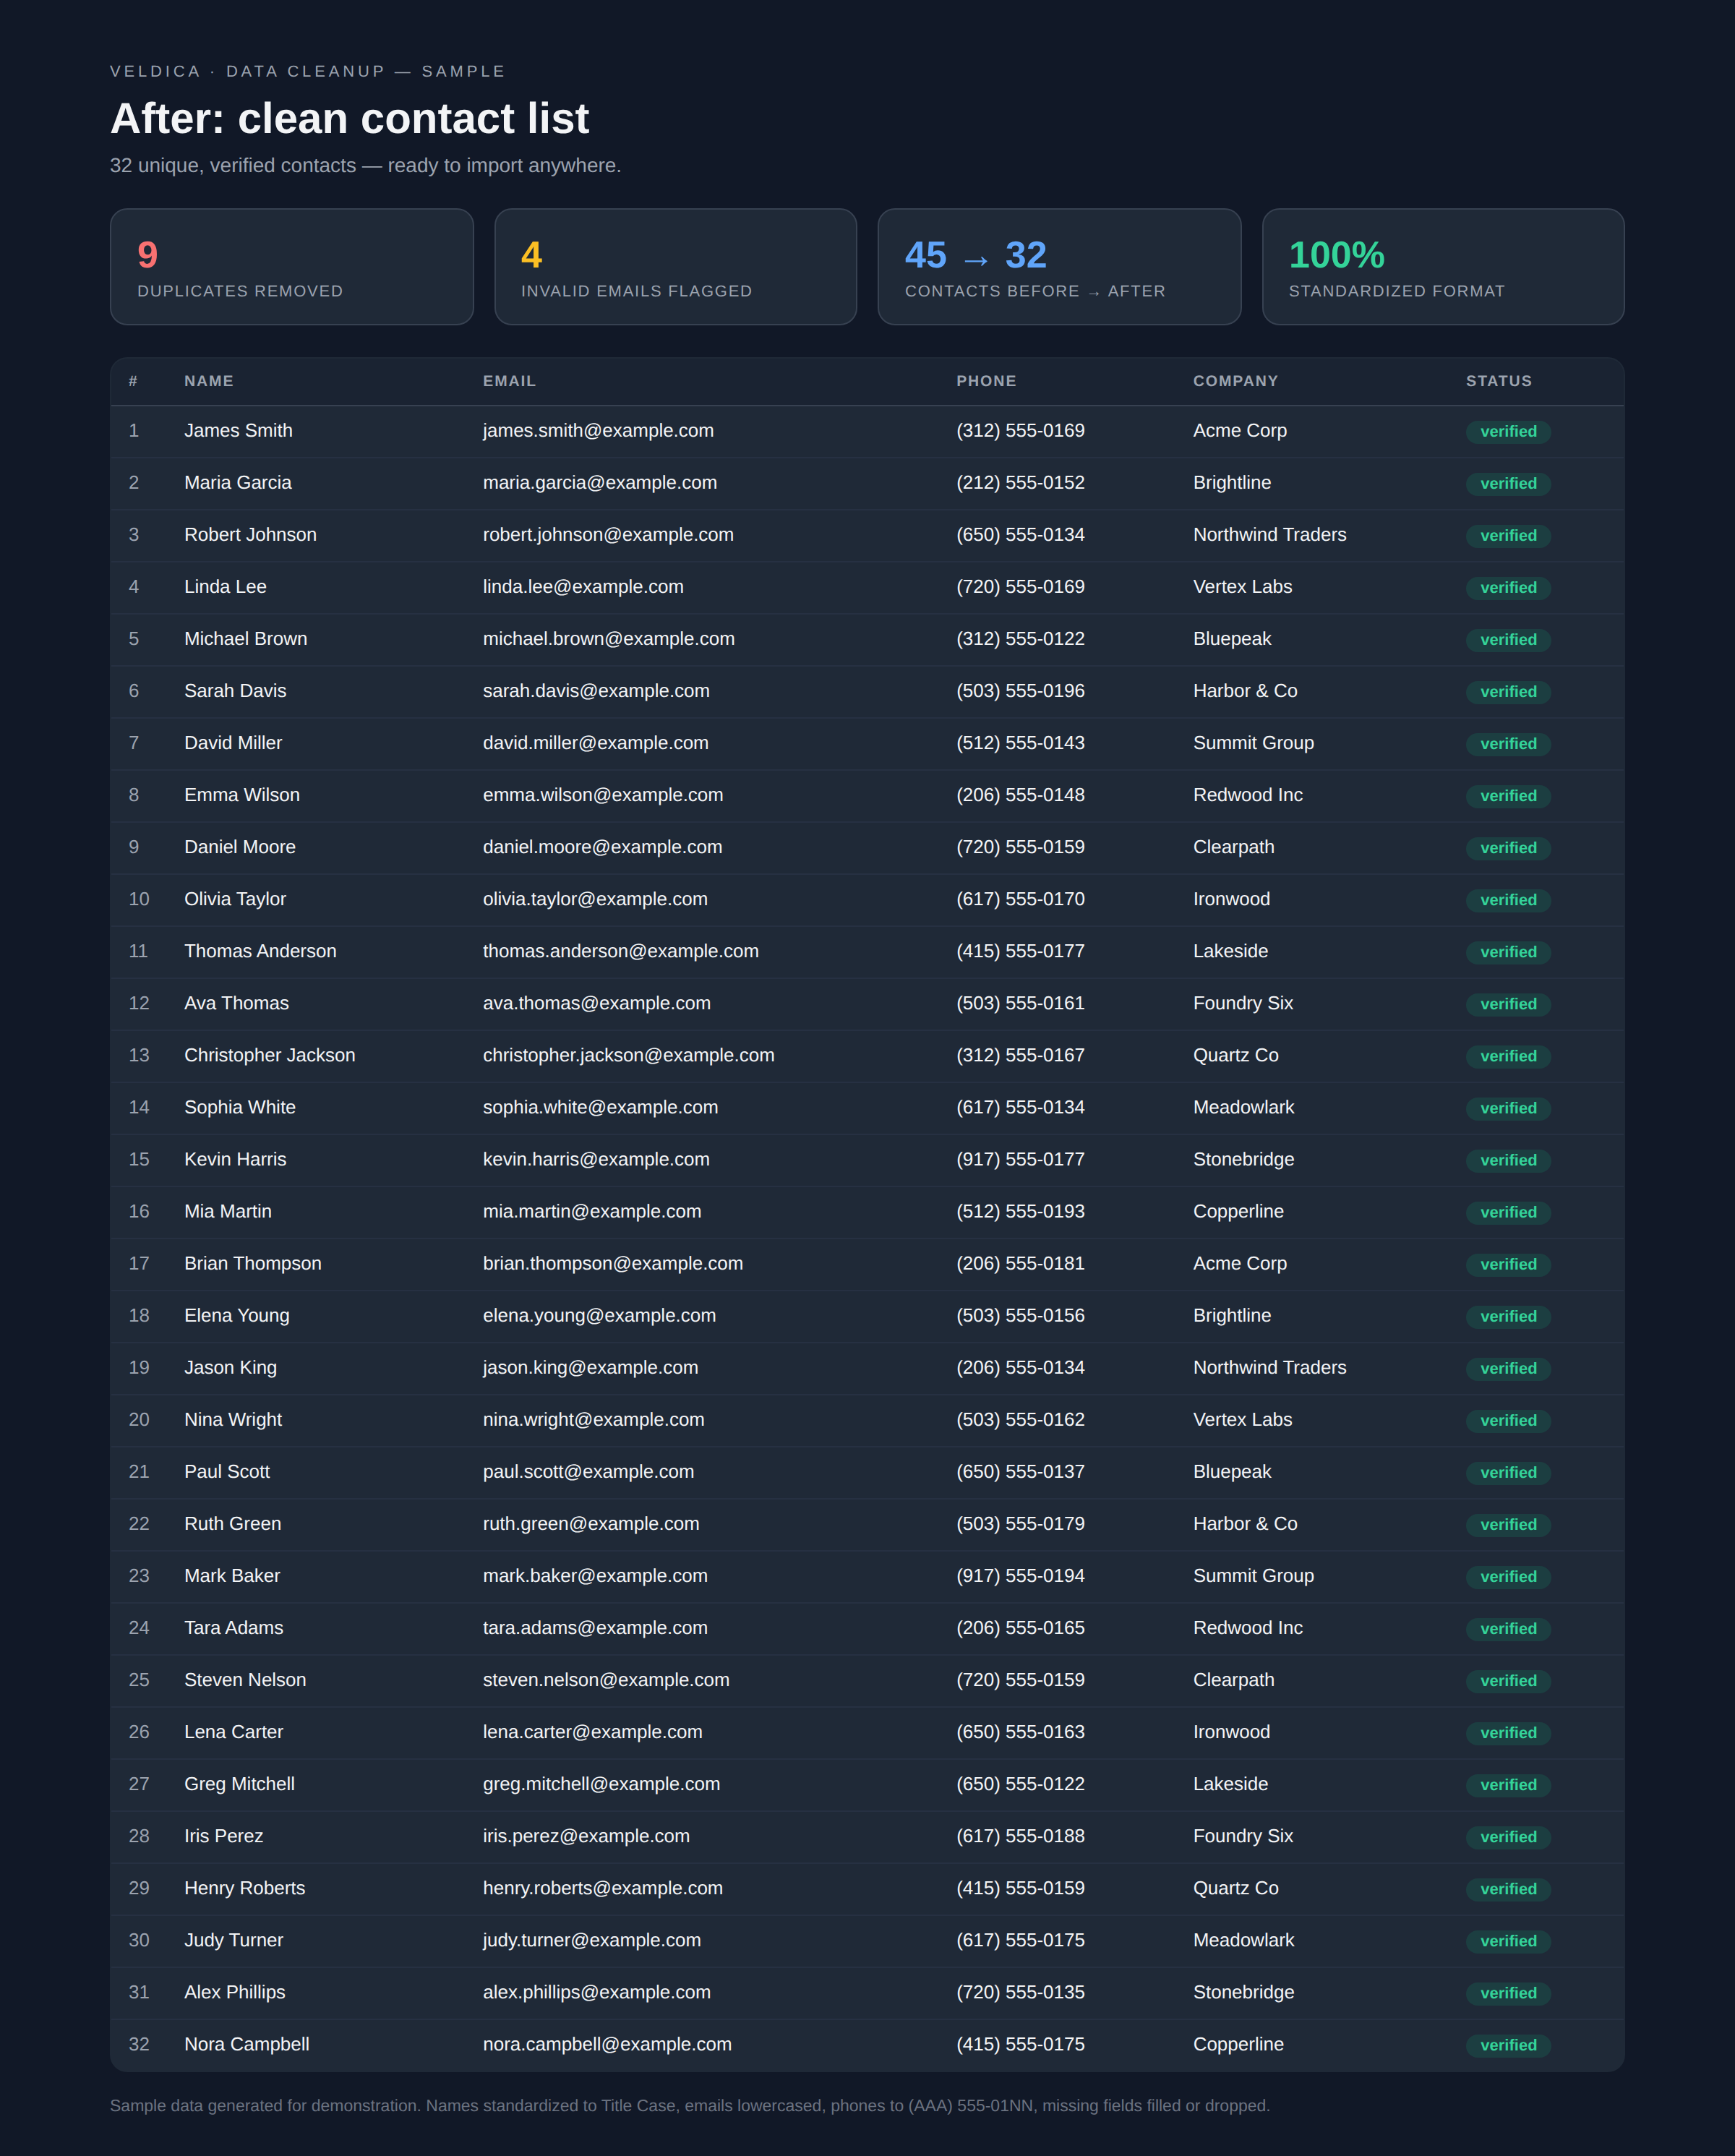Click verified badge in Michael Brown row
Screen dimensions: 1735x2156
pyautogui.click(x=1508, y=640)
